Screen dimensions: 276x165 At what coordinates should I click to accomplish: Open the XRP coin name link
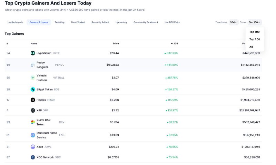[x=39, y=110]
